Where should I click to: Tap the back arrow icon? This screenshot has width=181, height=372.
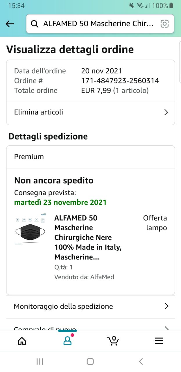click(x=10, y=24)
